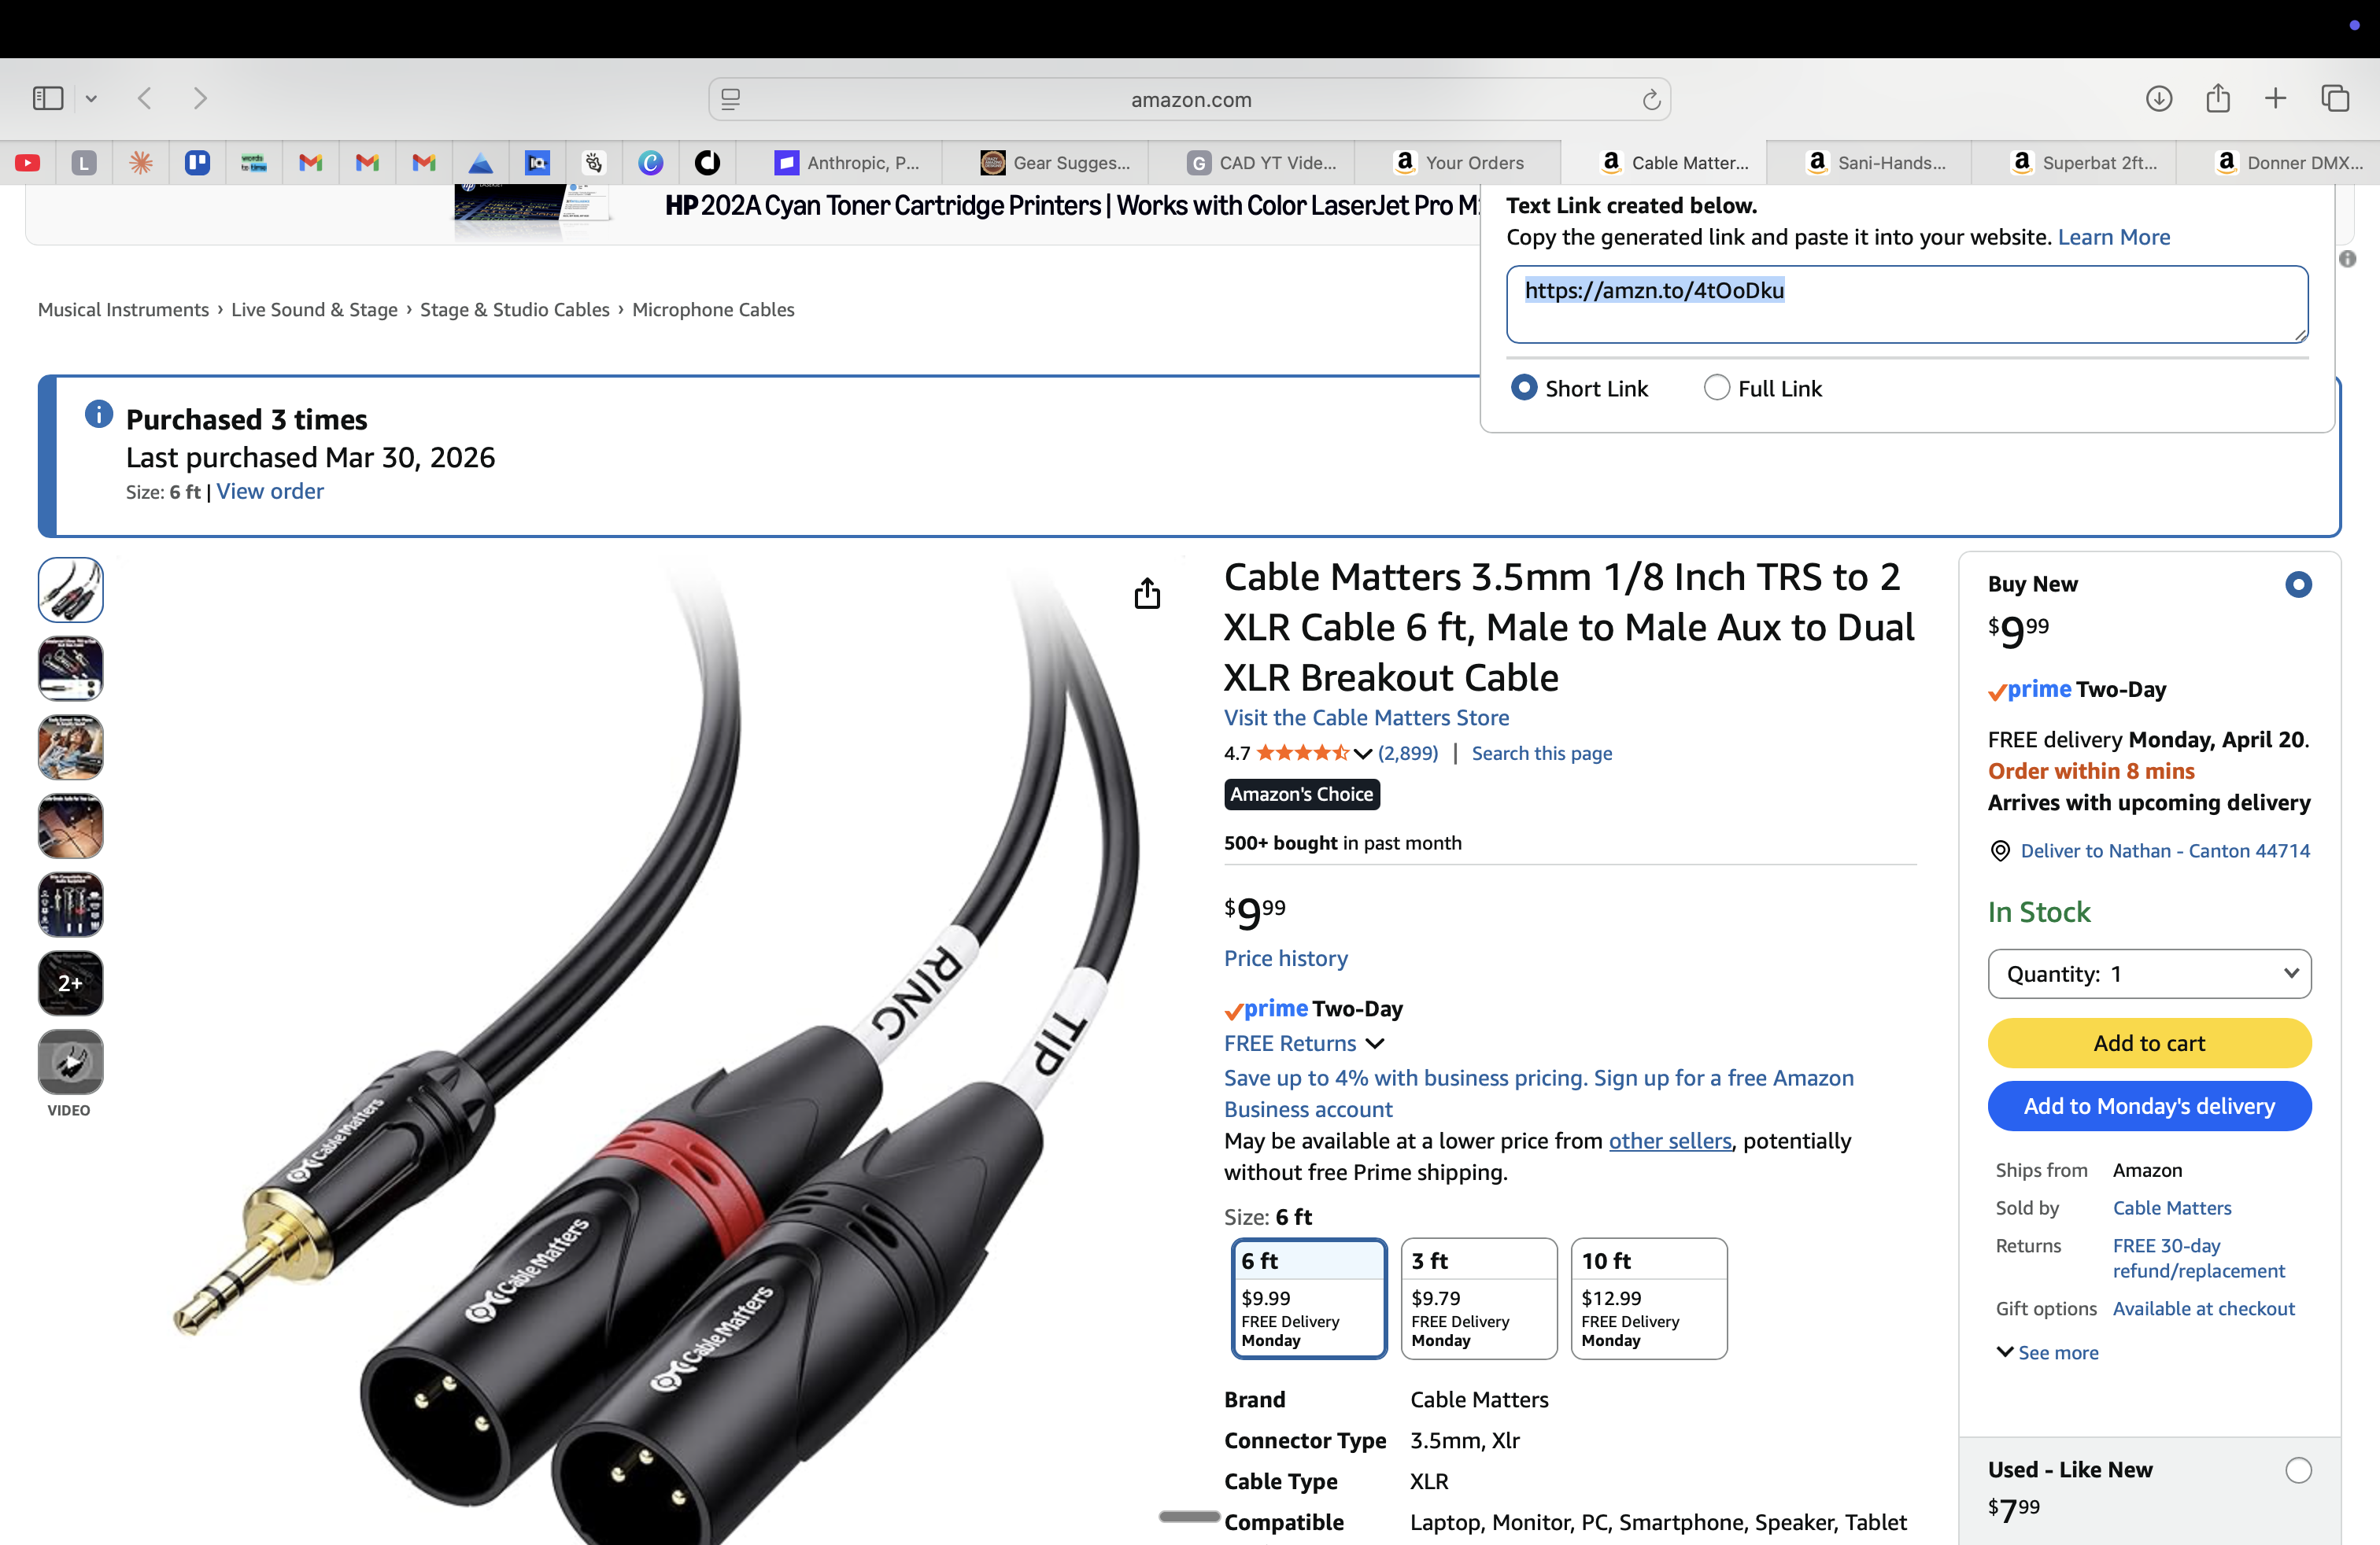This screenshot has height=1545, width=2380.
Task: Open the Price history link
Action: [1285, 958]
